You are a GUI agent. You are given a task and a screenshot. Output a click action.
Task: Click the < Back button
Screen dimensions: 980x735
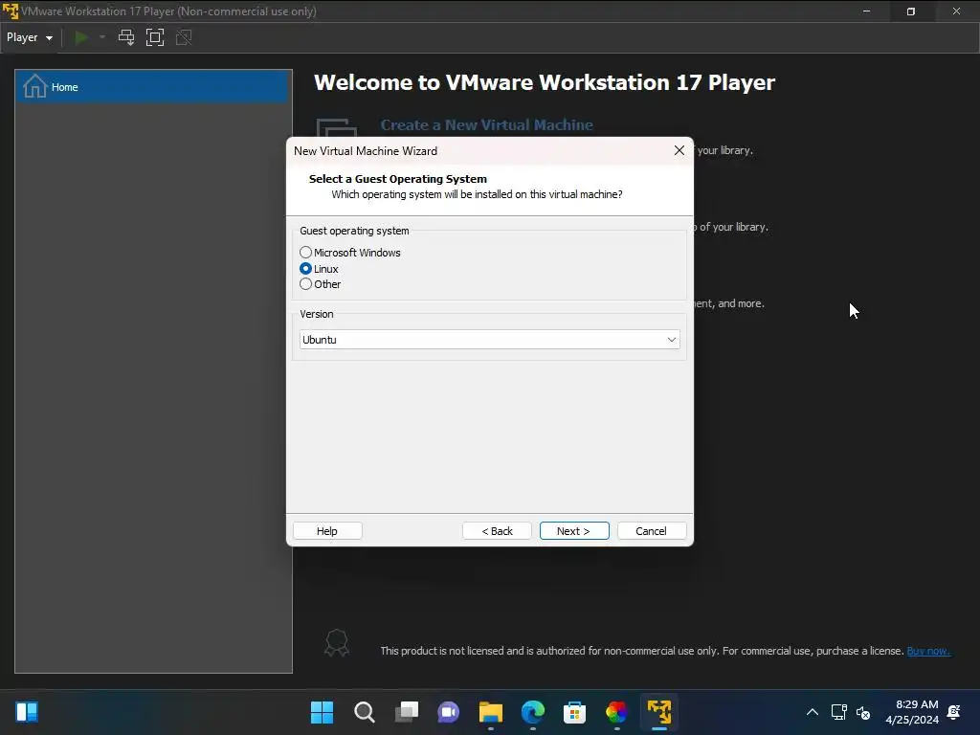(497, 530)
